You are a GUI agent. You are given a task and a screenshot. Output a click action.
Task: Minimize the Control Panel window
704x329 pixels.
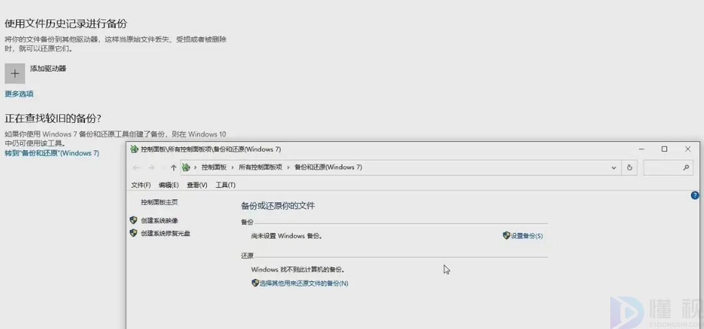[642, 149]
